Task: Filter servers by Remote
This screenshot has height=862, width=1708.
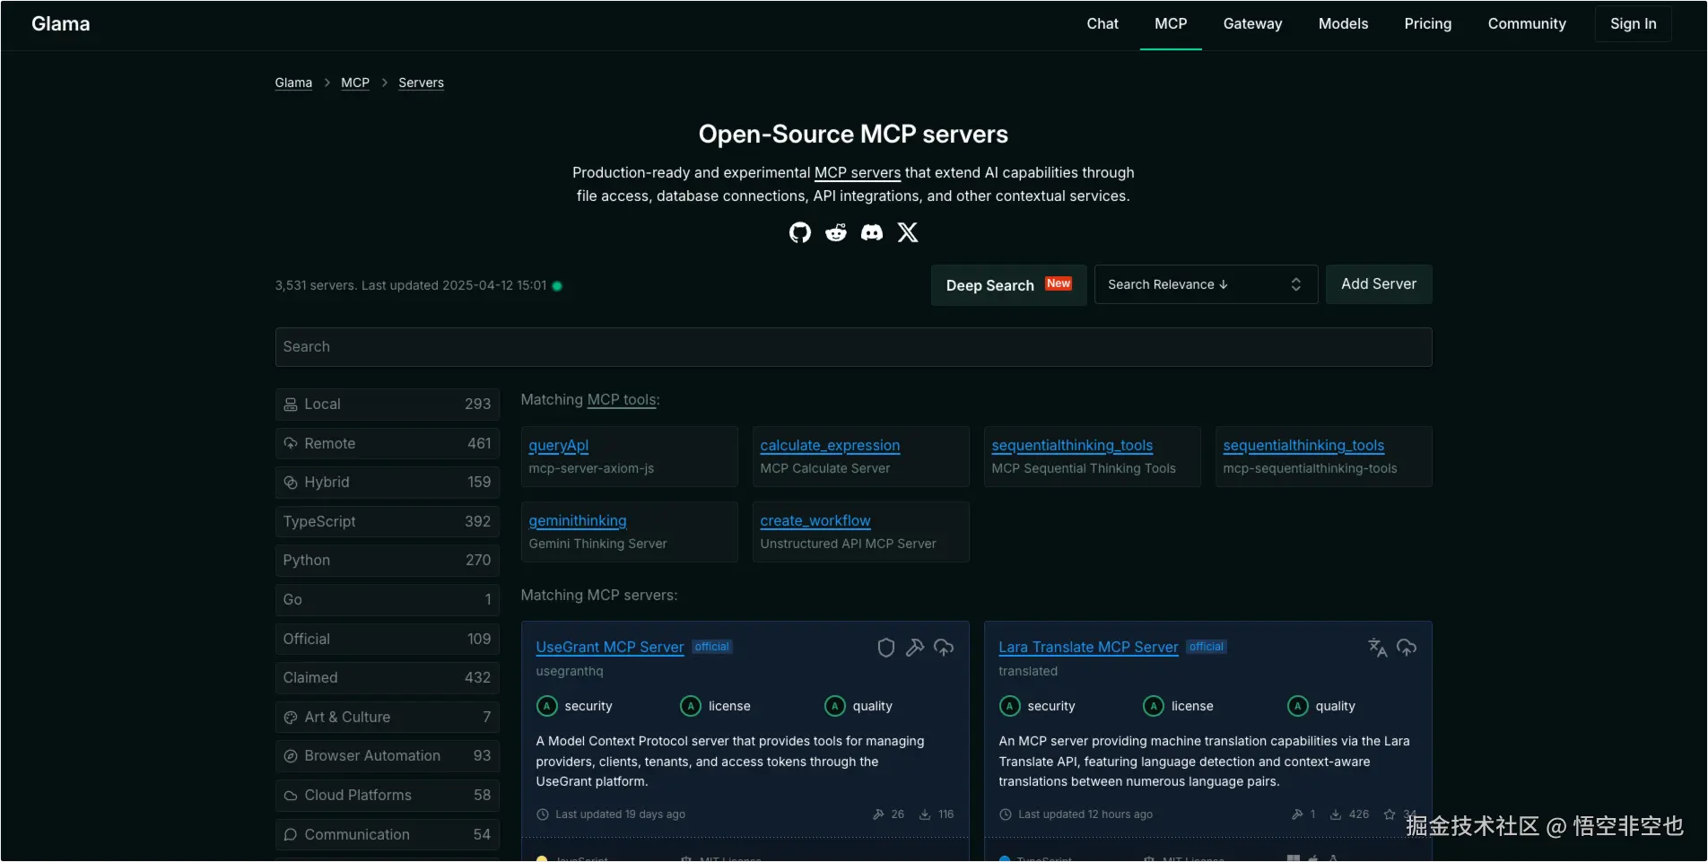Action: pyautogui.click(x=388, y=443)
